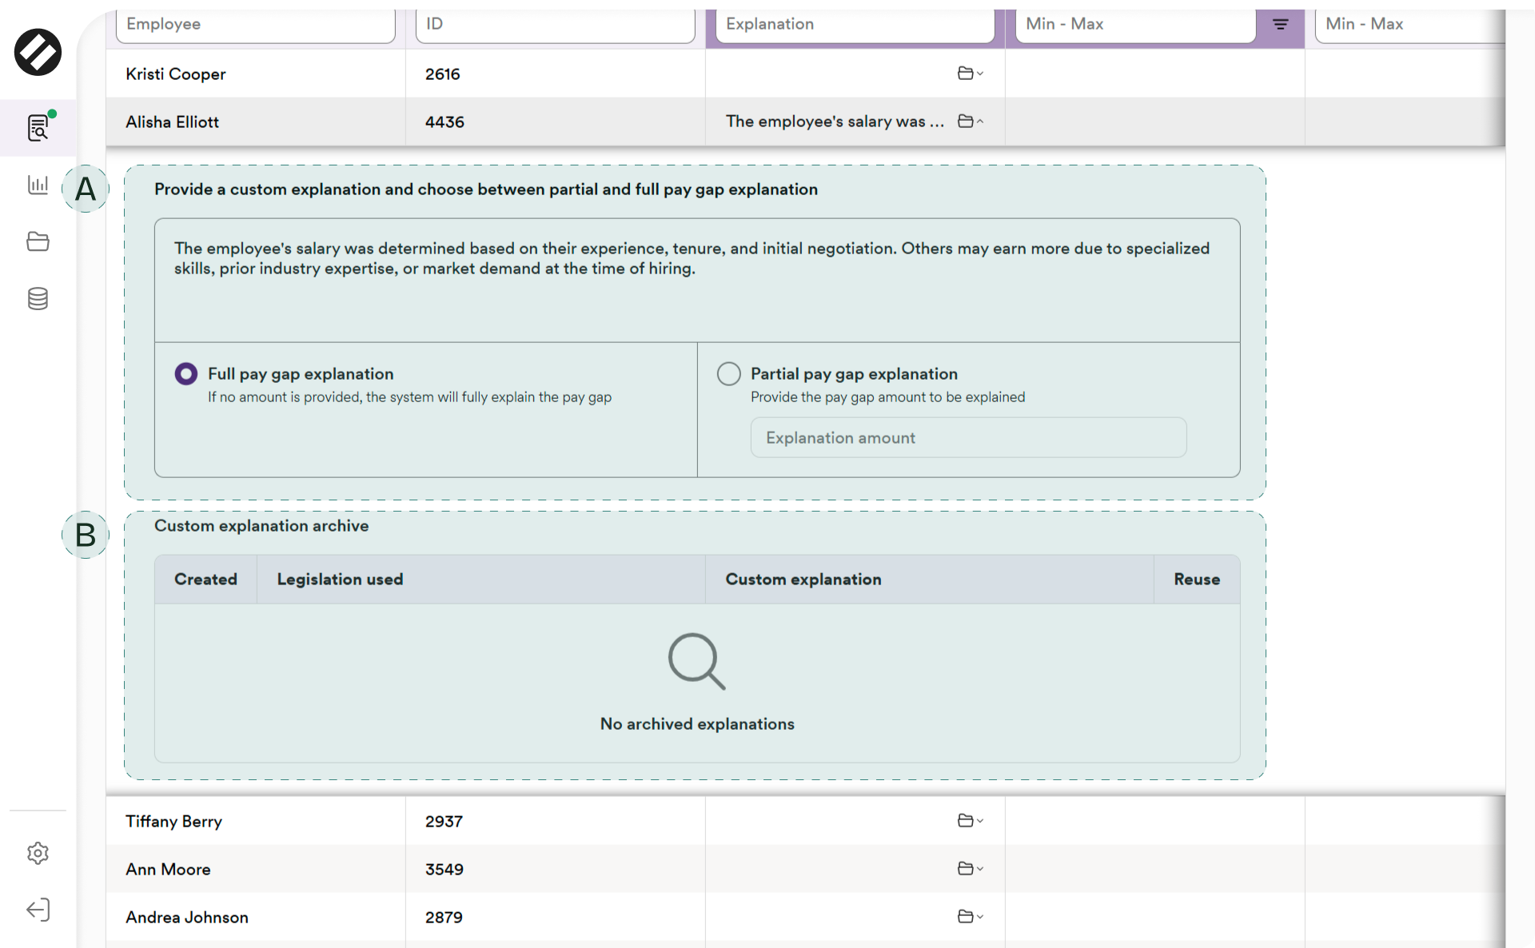Expand Andrea Johnson's explanation row
The width and height of the screenshot is (1535, 948).
click(x=970, y=917)
